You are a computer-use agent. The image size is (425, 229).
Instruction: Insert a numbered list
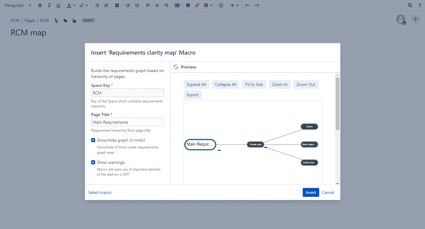[x=106, y=5]
